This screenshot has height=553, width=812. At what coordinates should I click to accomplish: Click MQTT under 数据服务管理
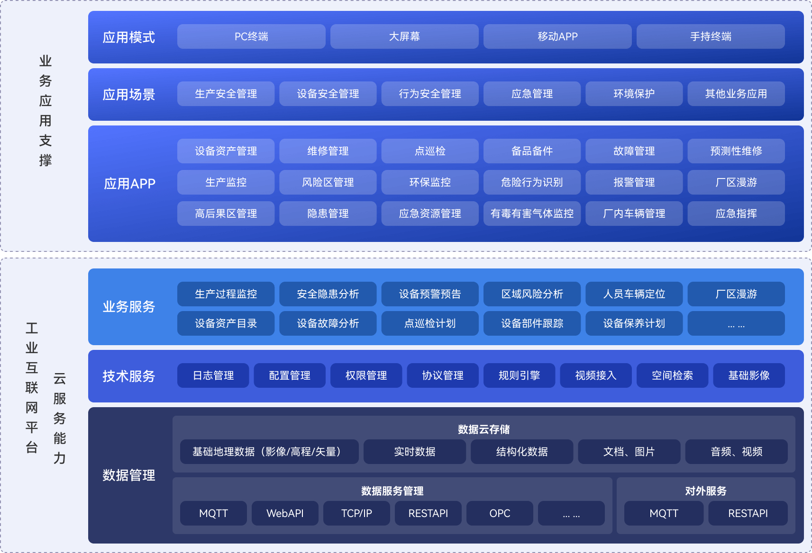pos(213,513)
